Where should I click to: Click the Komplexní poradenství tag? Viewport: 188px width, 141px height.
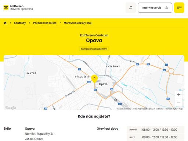(94, 49)
